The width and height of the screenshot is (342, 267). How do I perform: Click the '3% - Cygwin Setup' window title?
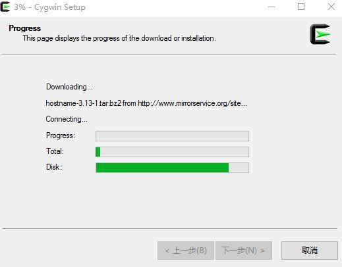49,7
